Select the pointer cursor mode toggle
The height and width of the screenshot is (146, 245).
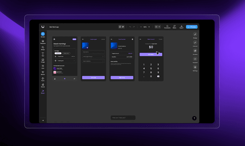coord(156,27)
